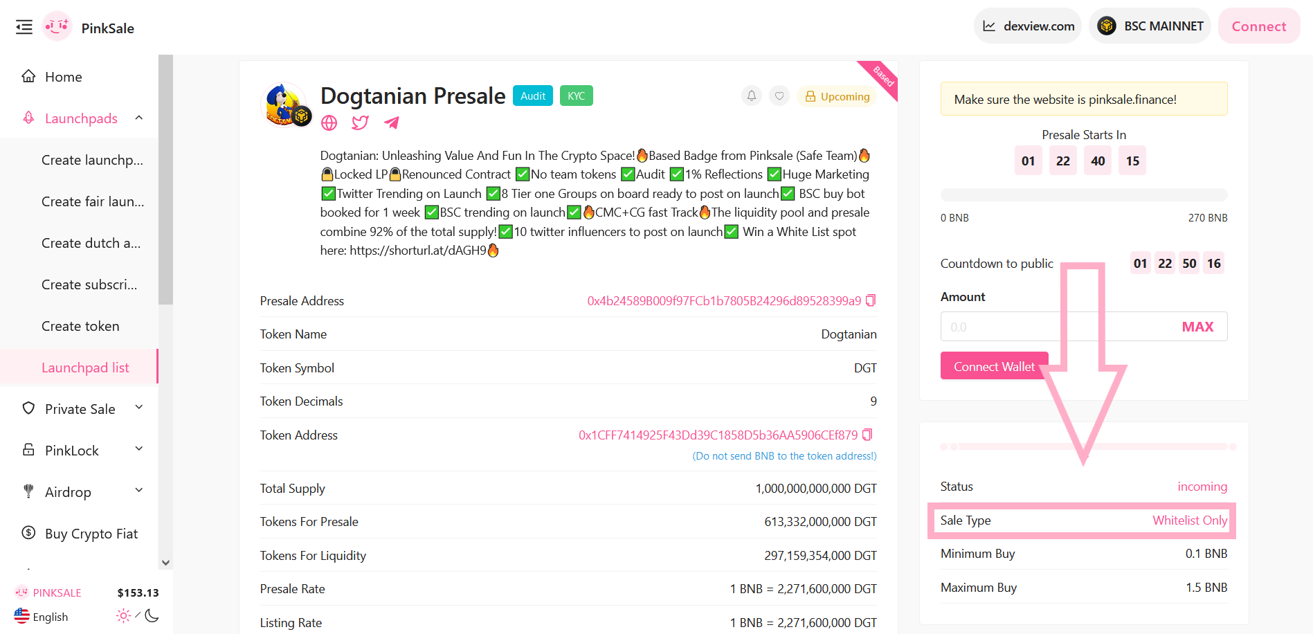Click the MAX amount button
This screenshot has height=634, width=1313.
[x=1197, y=327]
